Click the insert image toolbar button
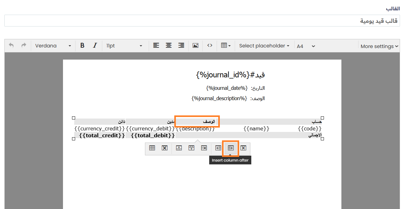This screenshot has height=209, width=405. pyautogui.click(x=195, y=46)
